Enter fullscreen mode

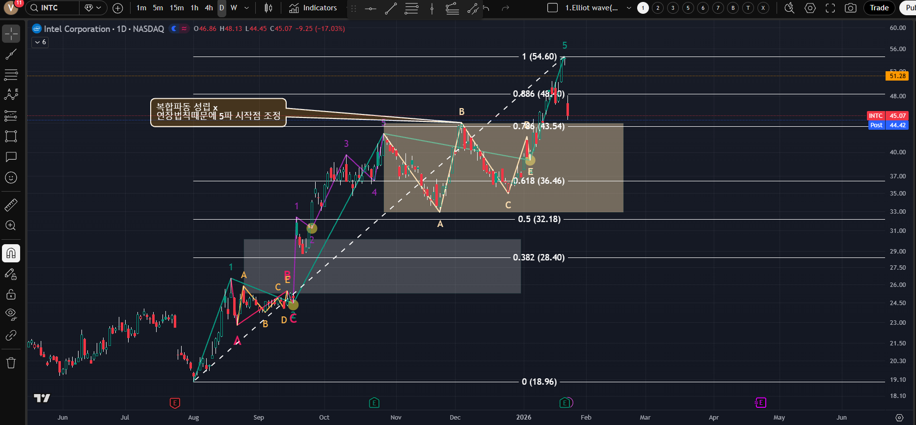coord(830,8)
